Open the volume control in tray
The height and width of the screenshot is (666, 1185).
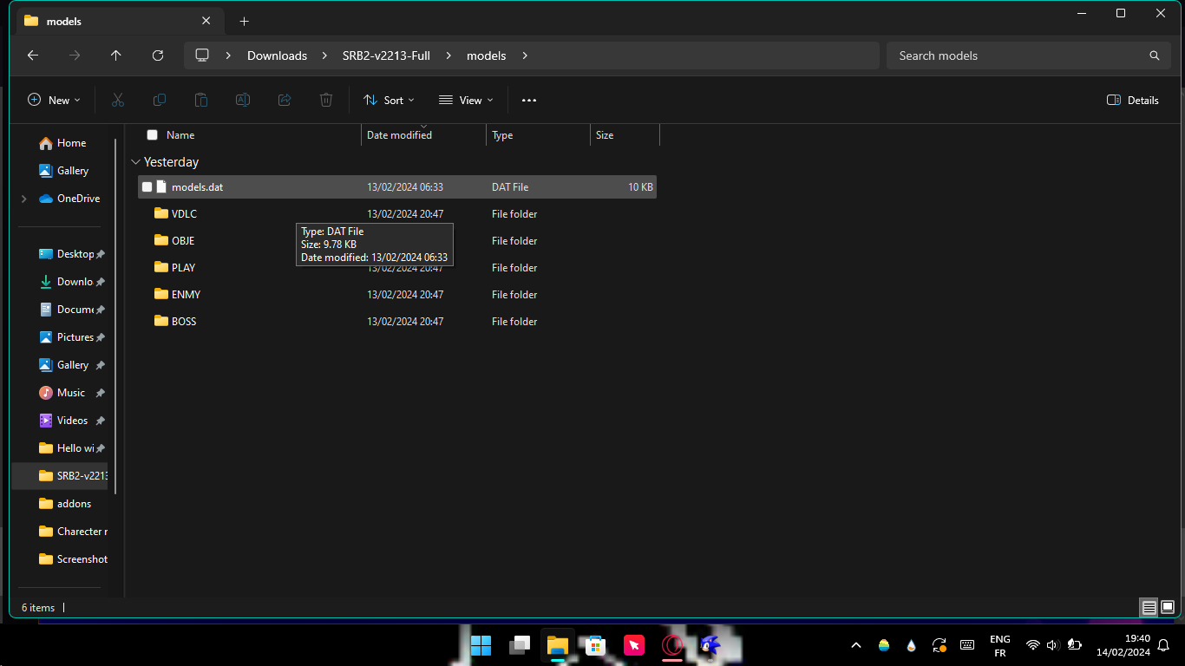click(1053, 645)
